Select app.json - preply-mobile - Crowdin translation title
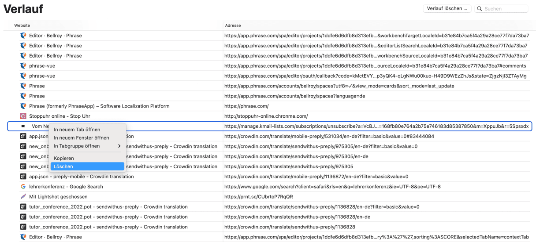 82,176
